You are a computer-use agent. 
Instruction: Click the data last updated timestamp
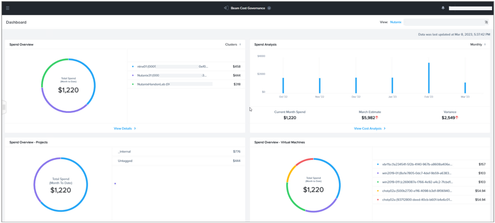point(454,35)
